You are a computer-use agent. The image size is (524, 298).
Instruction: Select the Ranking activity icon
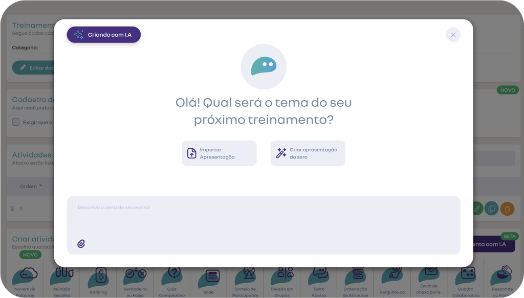tap(98, 281)
